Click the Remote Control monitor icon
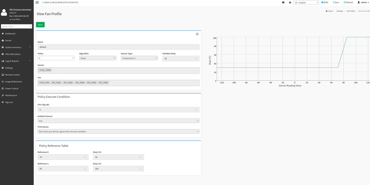Viewport: 370px width, 185px height. click(3, 75)
